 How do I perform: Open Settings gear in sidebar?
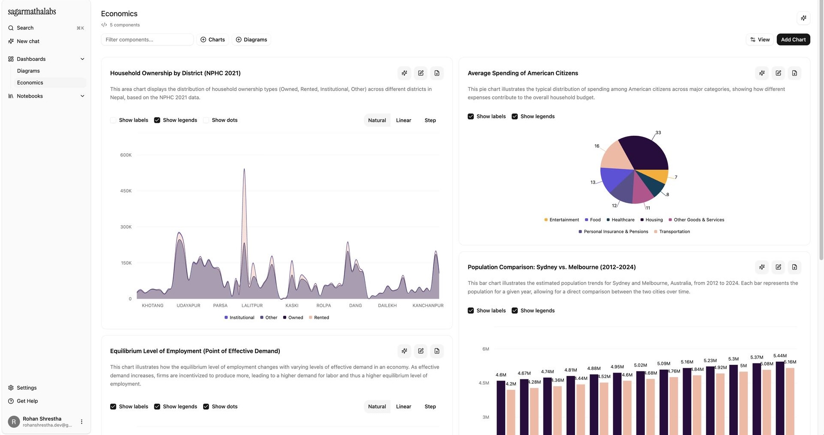pyautogui.click(x=11, y=388)
